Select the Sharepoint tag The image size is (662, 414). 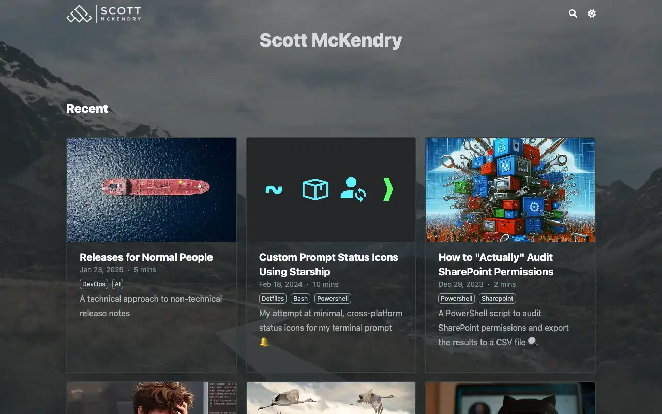pyautogui.click(x=497, y=299)
